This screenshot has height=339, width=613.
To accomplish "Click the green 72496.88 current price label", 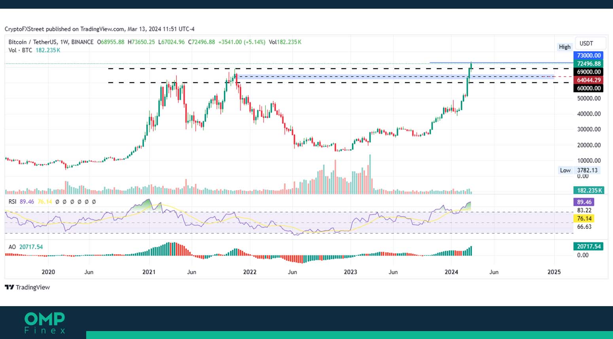I will [588, 64].
